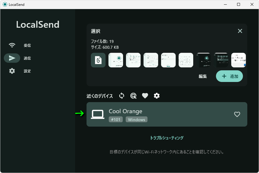Open manual address targeting icon
The height and width of the screenshot is (173, 259).
click(x=133, y=96)
